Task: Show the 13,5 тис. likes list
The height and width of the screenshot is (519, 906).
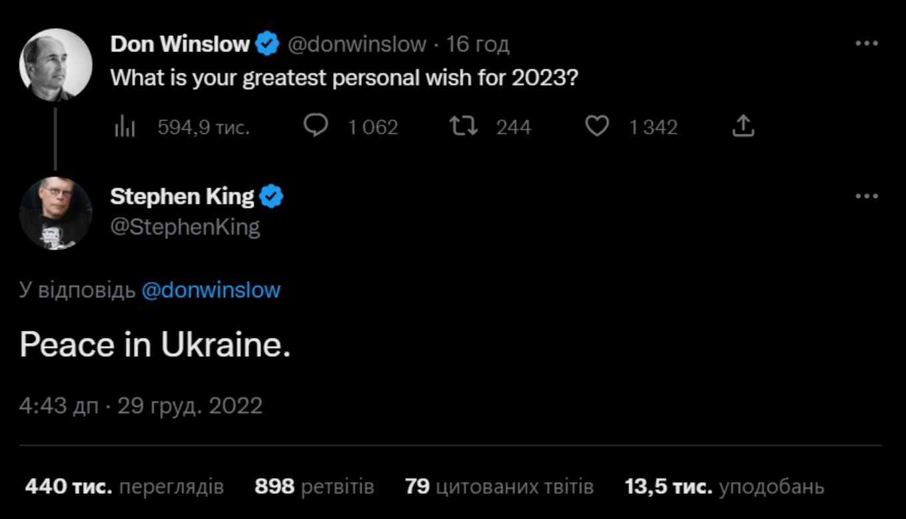Action: 724,487
